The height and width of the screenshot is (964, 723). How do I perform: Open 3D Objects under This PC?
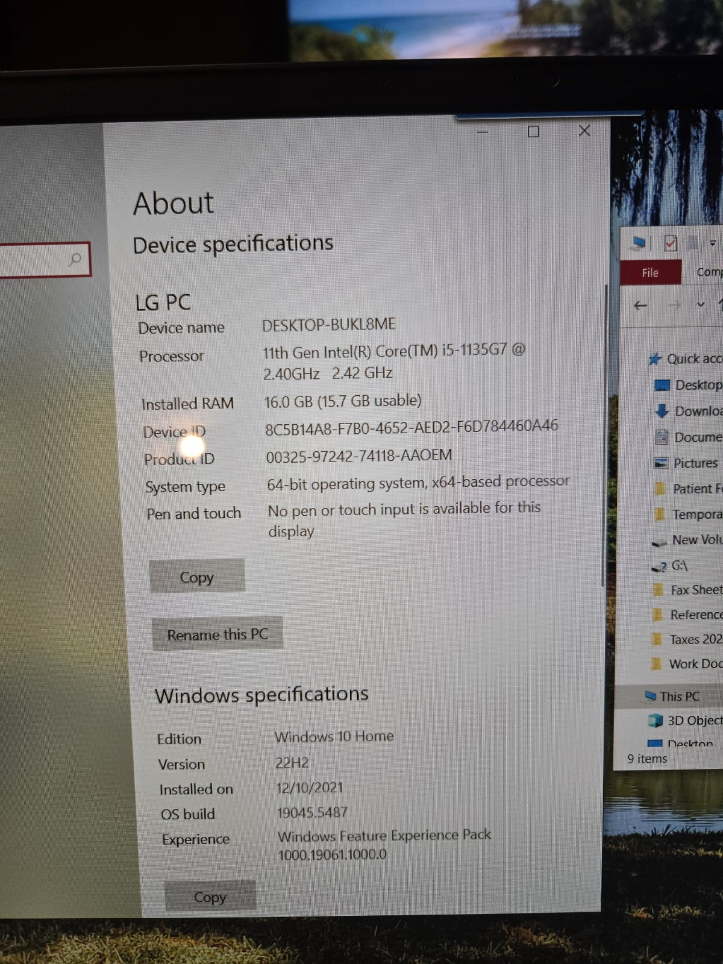click(x=684, y=721)
